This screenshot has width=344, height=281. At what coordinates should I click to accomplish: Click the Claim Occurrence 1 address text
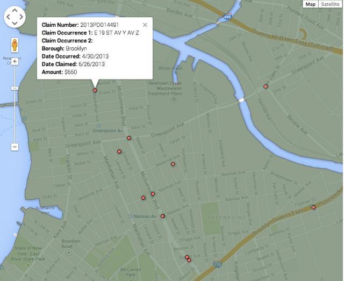pos(90,33)
